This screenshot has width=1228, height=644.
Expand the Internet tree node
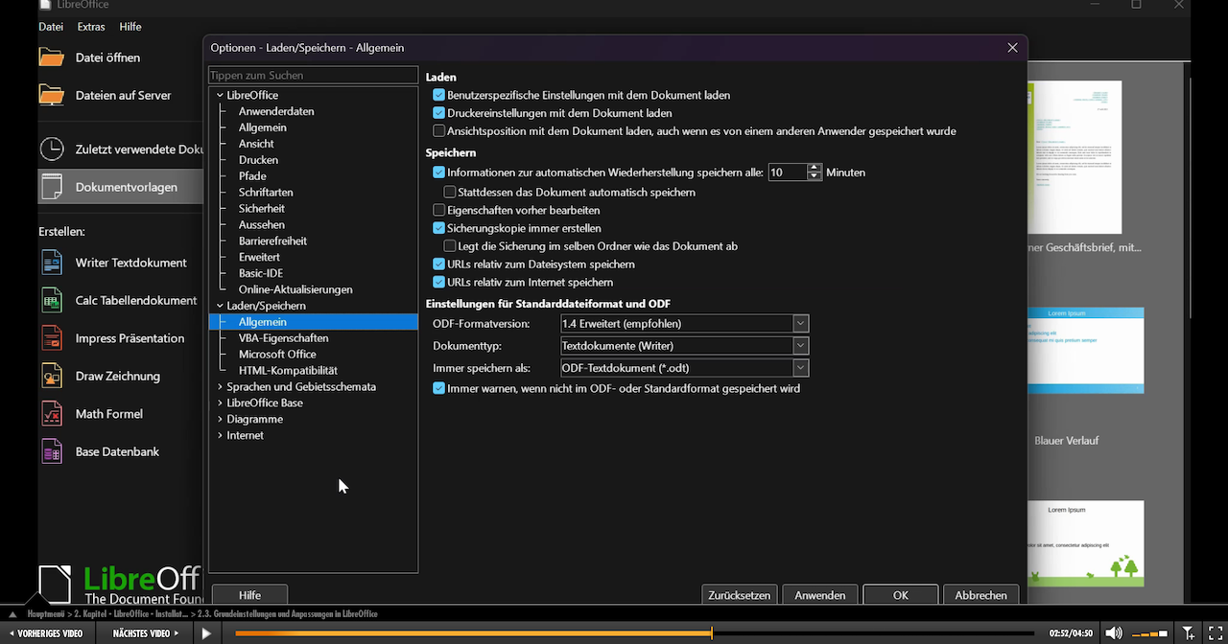pos(220,435)
